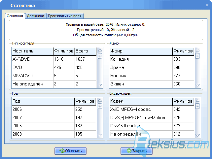Close the Статистика dialog window
This screenshot has height=159, width=212.
click(x=207, y=5)
